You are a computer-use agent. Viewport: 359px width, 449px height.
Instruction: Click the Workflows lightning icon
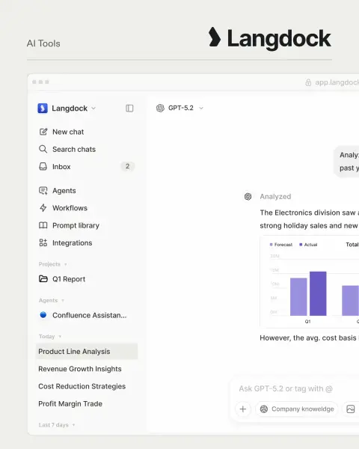(43, 208)
